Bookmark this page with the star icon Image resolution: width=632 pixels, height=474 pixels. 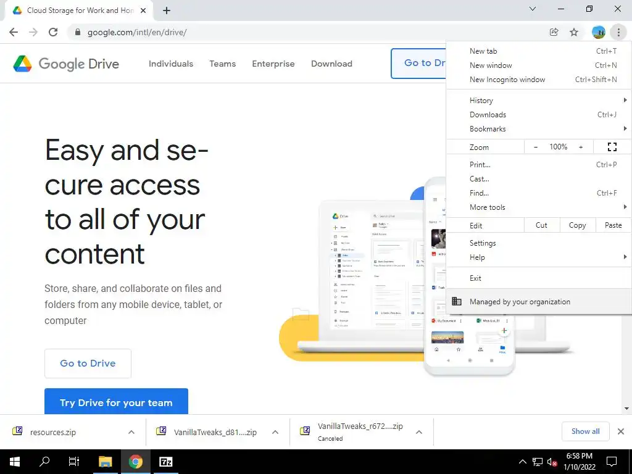(574, 32)
